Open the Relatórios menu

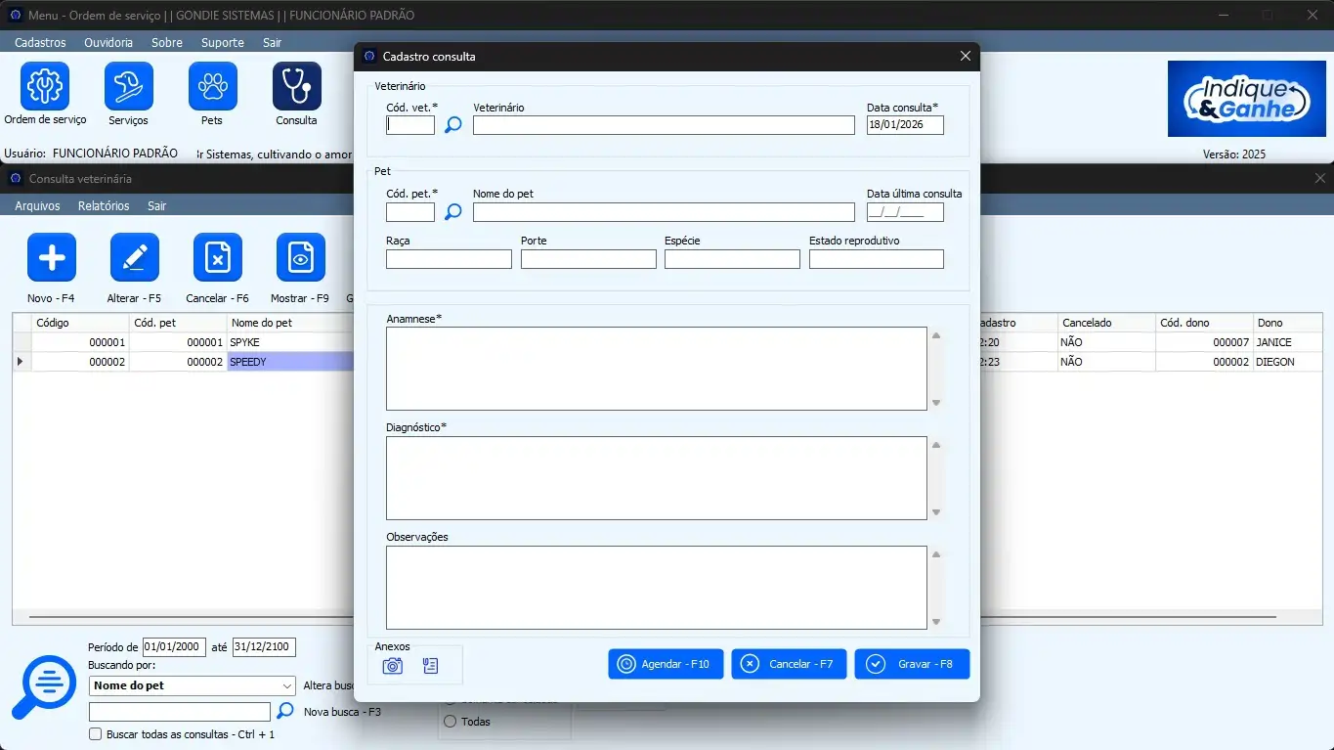tap(104, 206)
